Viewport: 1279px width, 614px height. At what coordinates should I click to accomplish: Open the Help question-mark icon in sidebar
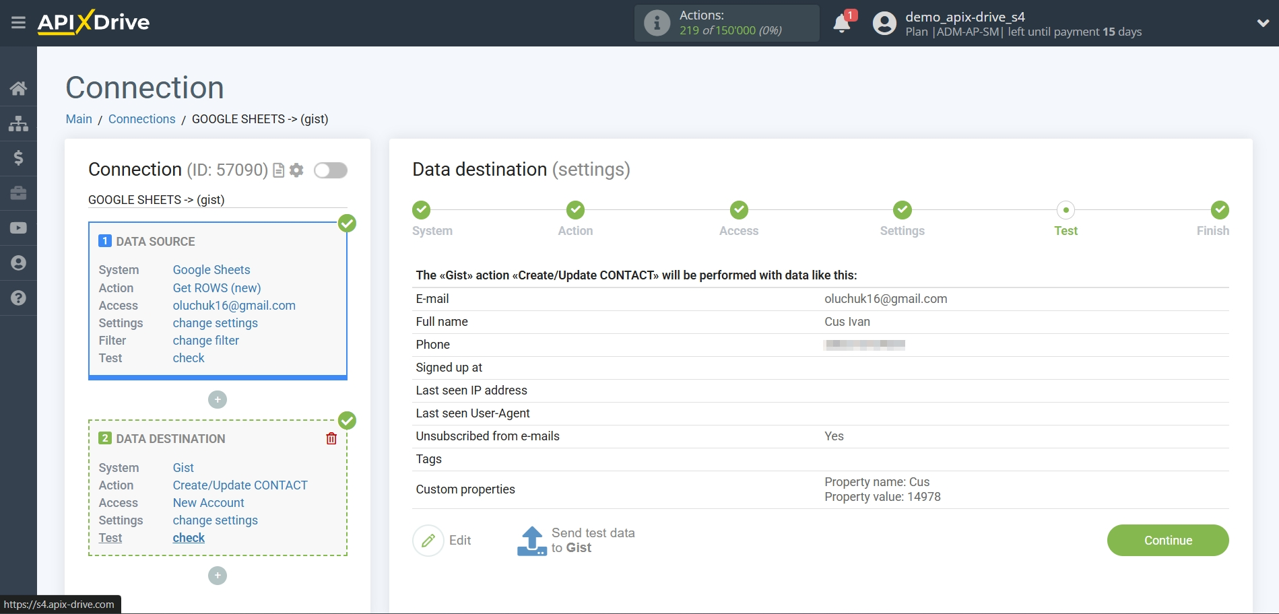point(18,298)
